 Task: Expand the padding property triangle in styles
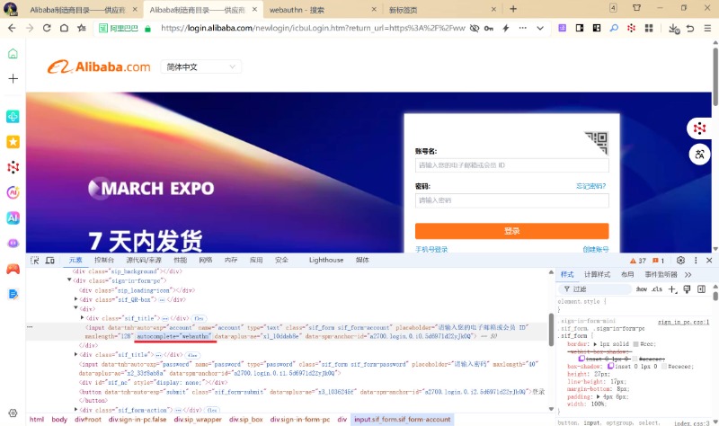click(599, 396)
